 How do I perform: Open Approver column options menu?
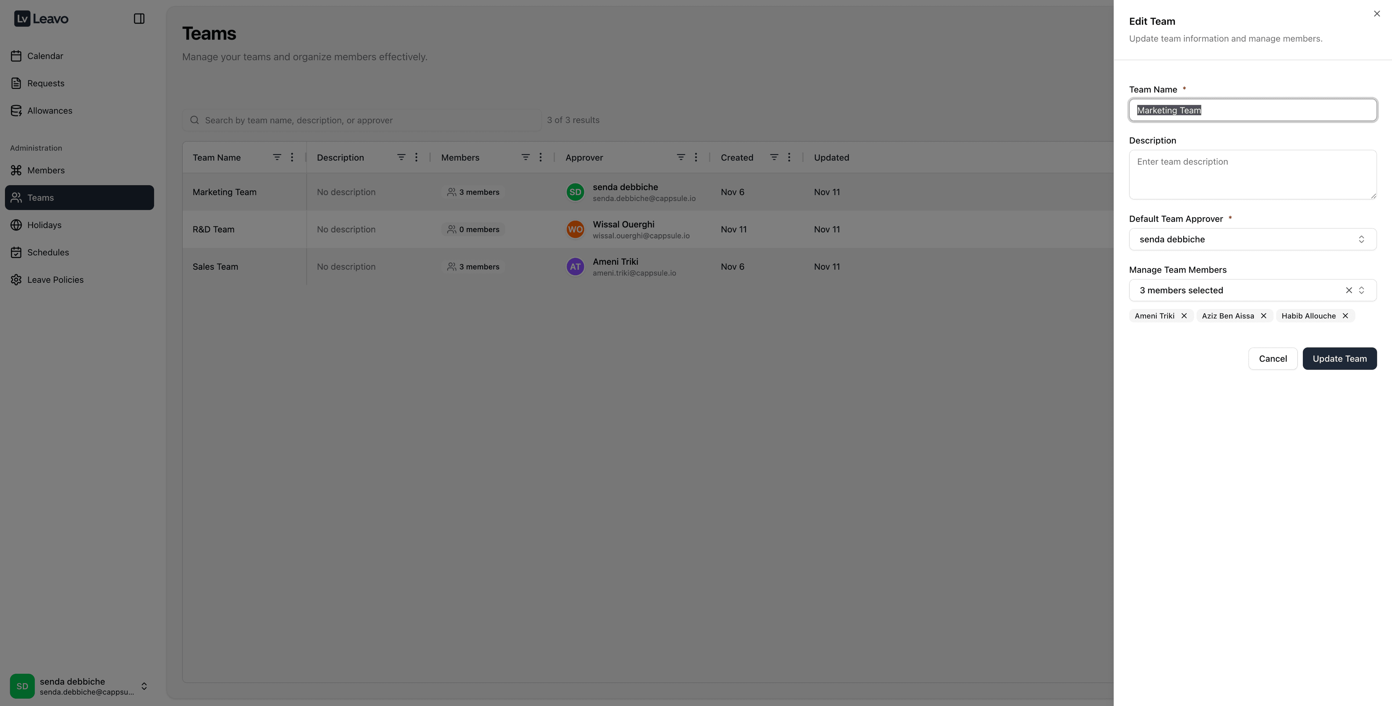pos(696,157)
